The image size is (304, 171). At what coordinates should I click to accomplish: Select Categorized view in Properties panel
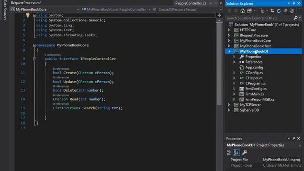229,152
